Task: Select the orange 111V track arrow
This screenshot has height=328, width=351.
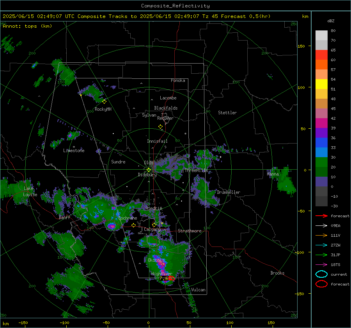Action: [321, 235]
